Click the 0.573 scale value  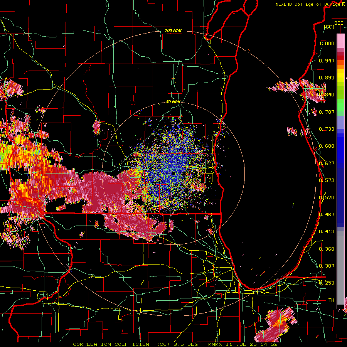point(327,180)
